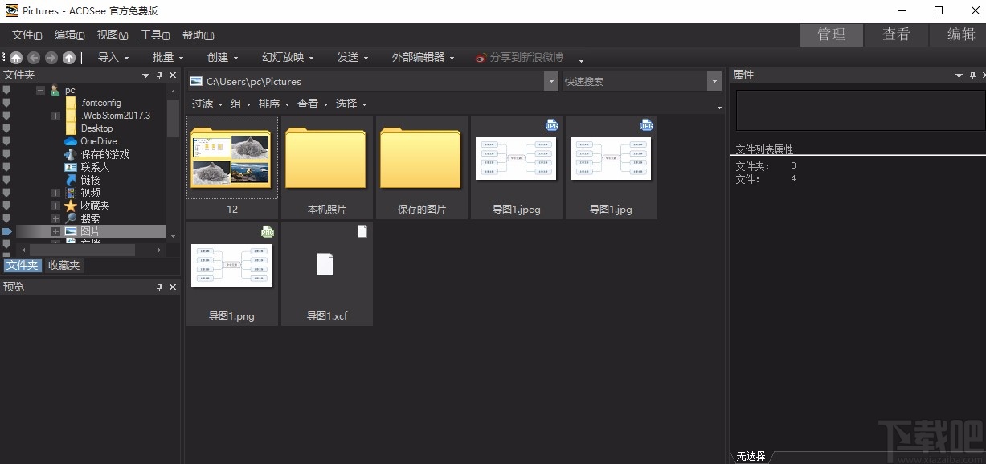Click the Forward arrow icon
The width and height of the screenshot is (986, 464).
(50, 57)
